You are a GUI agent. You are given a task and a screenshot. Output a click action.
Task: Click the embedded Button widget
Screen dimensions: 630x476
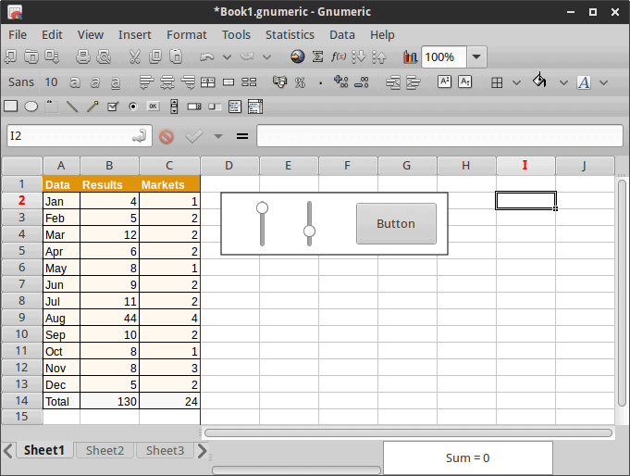click(396, 223)
